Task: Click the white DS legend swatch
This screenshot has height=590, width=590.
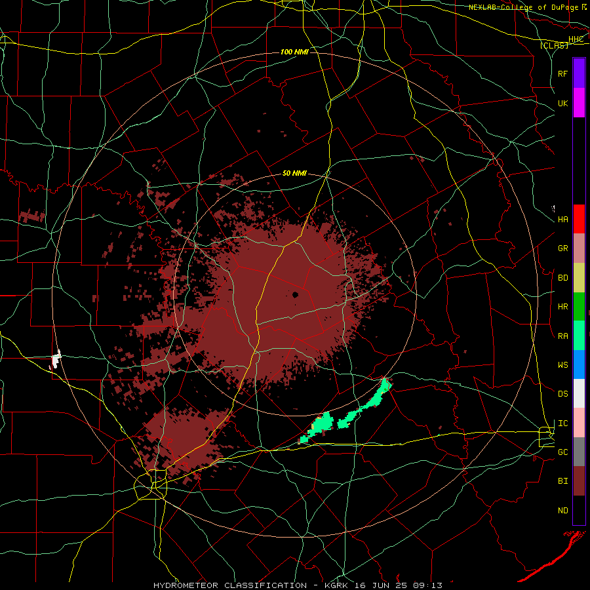Action: click(x=579, y=393)
